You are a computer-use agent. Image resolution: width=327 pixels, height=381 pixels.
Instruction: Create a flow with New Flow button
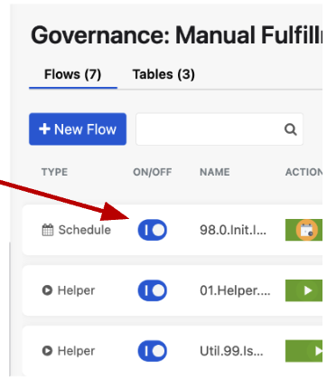coord(78,129)
